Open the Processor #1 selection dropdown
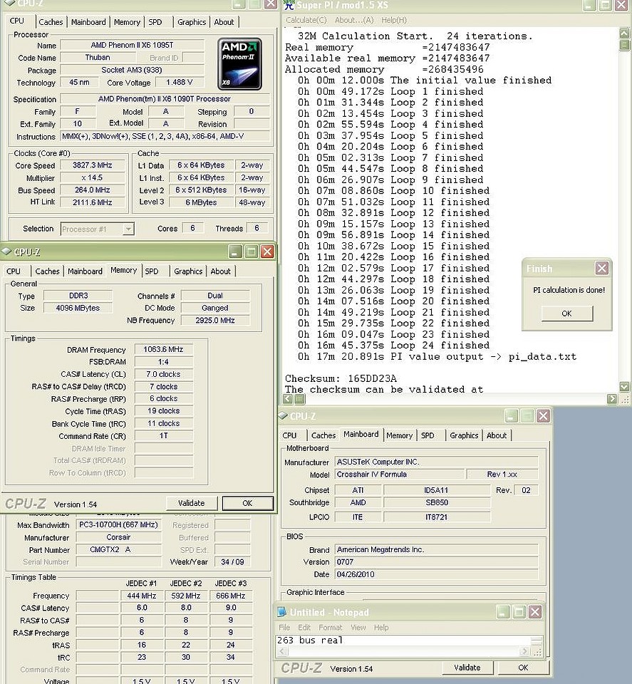 [x=128, y=229]
